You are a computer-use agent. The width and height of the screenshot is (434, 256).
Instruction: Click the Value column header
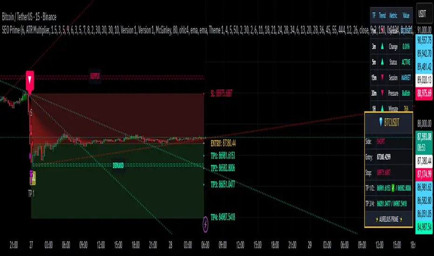coord(406,15)
